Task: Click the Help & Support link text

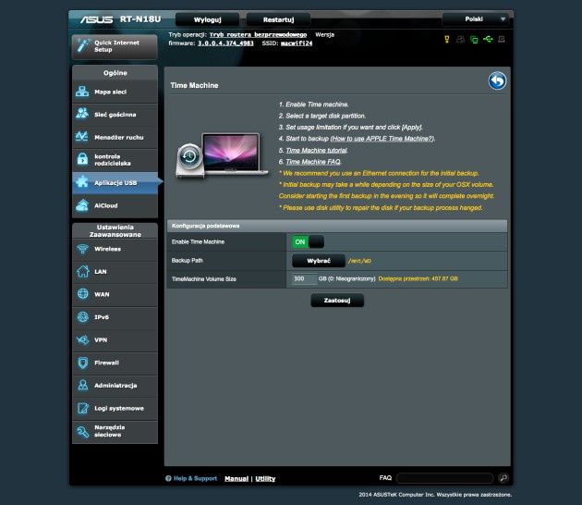Action: [195, 478]
